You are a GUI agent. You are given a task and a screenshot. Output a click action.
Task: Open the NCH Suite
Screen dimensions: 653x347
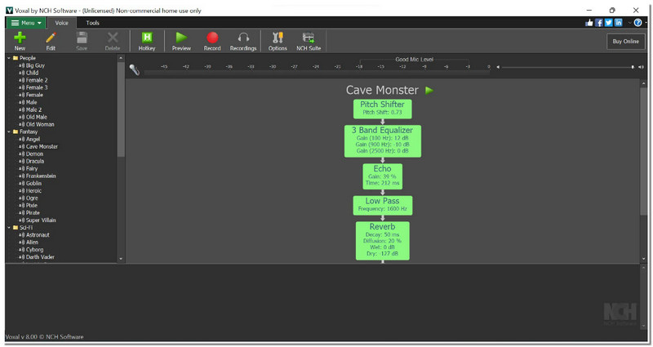(309, 41)
